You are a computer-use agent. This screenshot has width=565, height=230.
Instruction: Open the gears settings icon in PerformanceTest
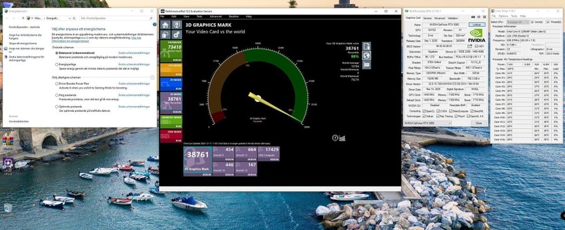[176, 35]
